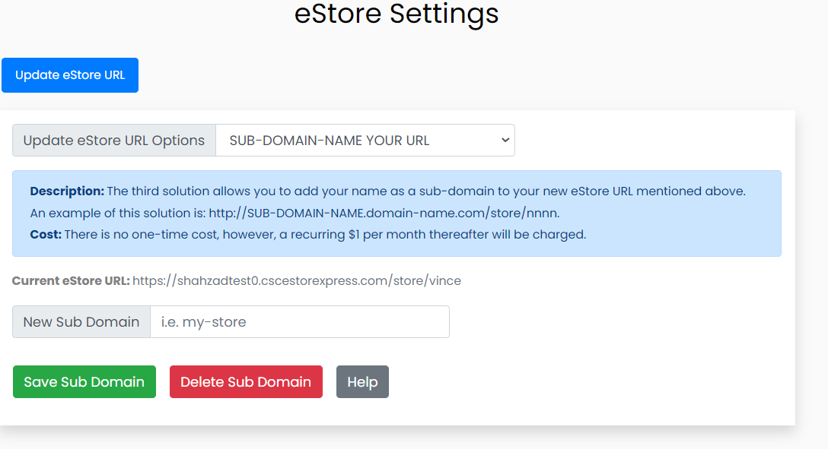Select the New Sub Domain label

(80, 321)
